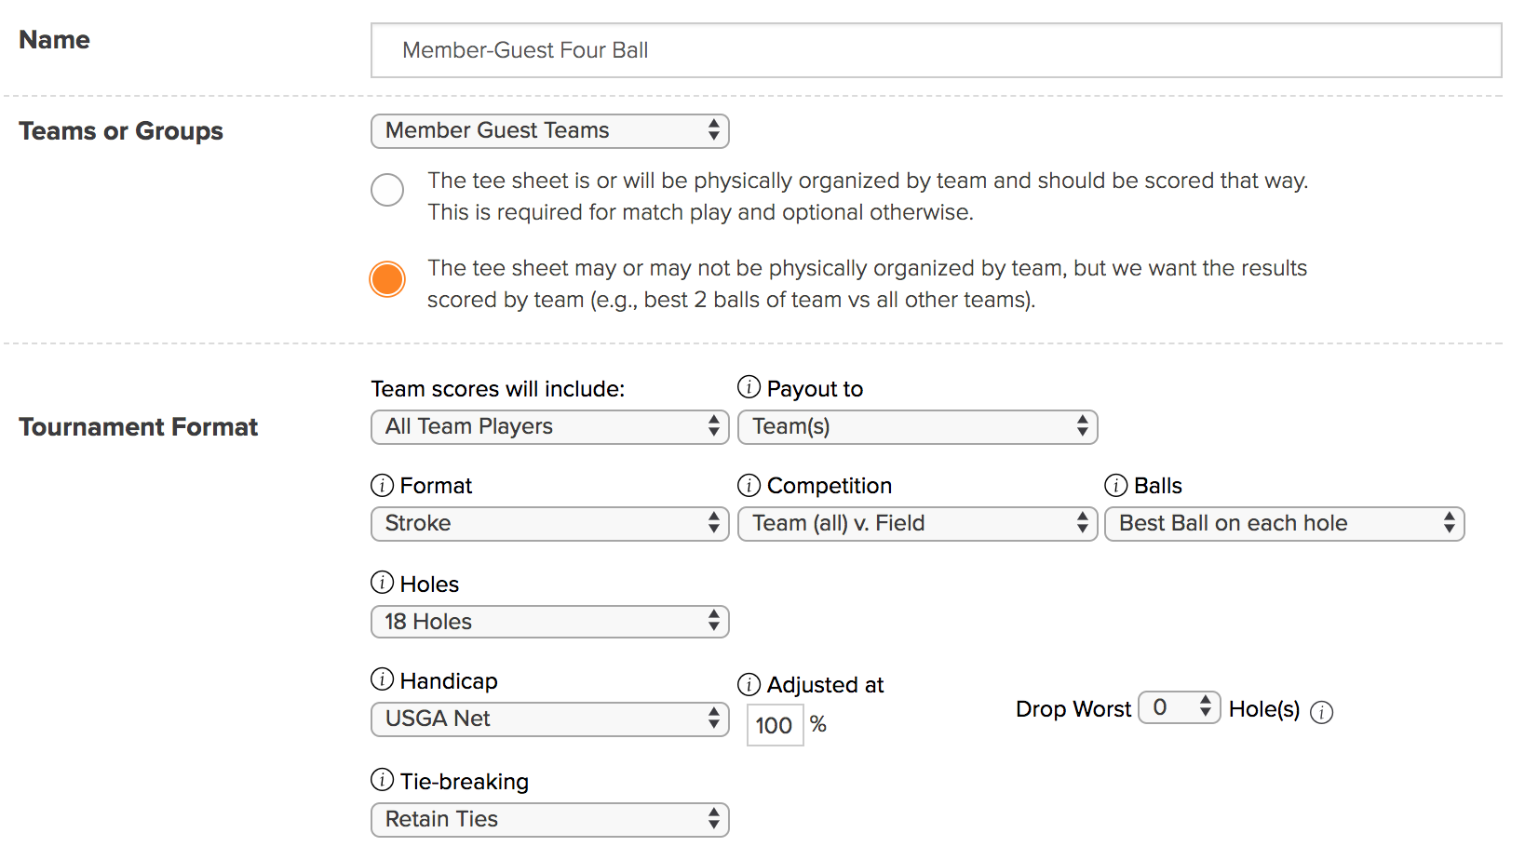Open the Best Ball on each hole dropdown
This screenshot has height=860, width=1525.
coord(1284,524)
